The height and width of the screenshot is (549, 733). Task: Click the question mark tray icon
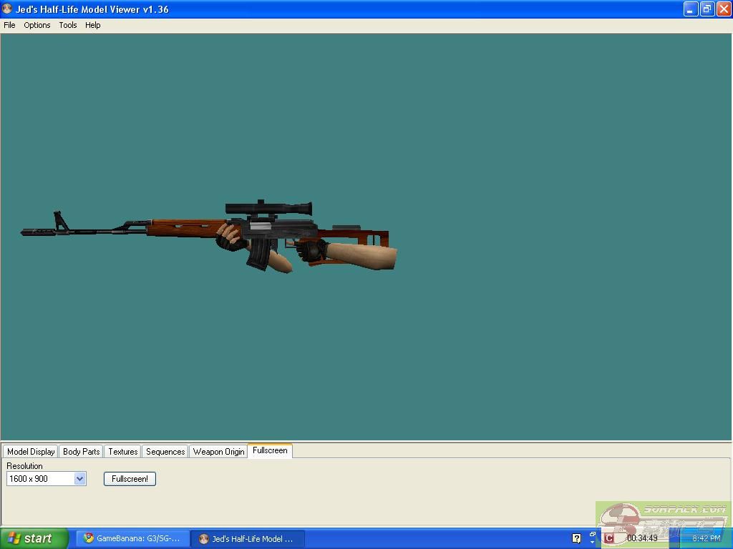(x=577, y=538)
